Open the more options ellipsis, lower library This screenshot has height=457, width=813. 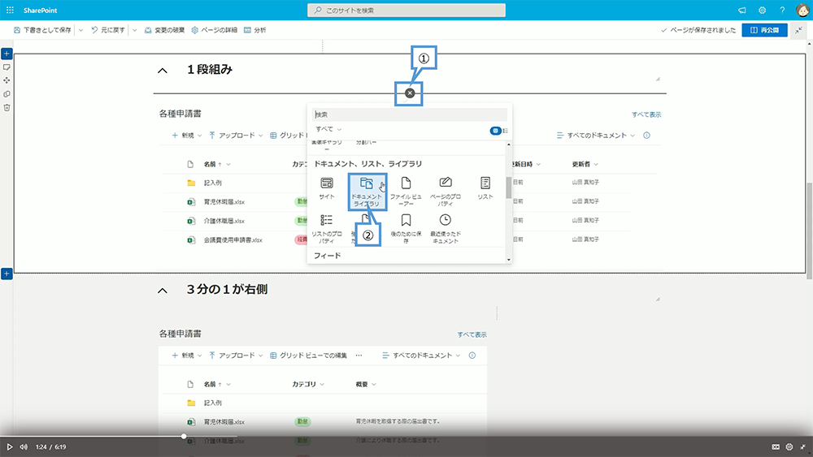pyautogui.click(x=359, y=355)
